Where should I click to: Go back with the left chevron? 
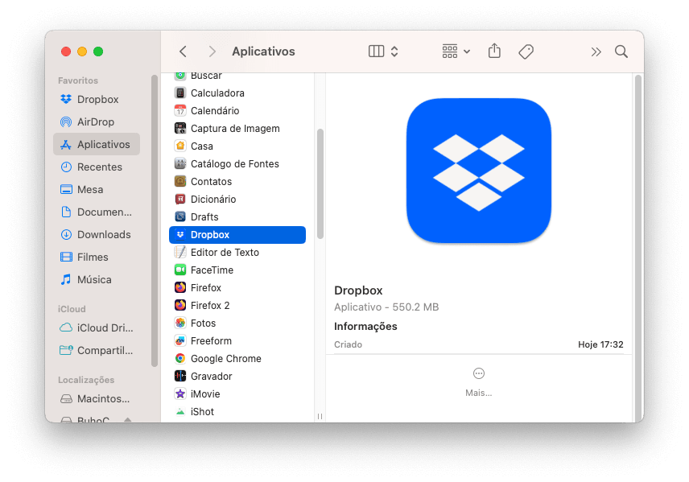click(184, 51)
